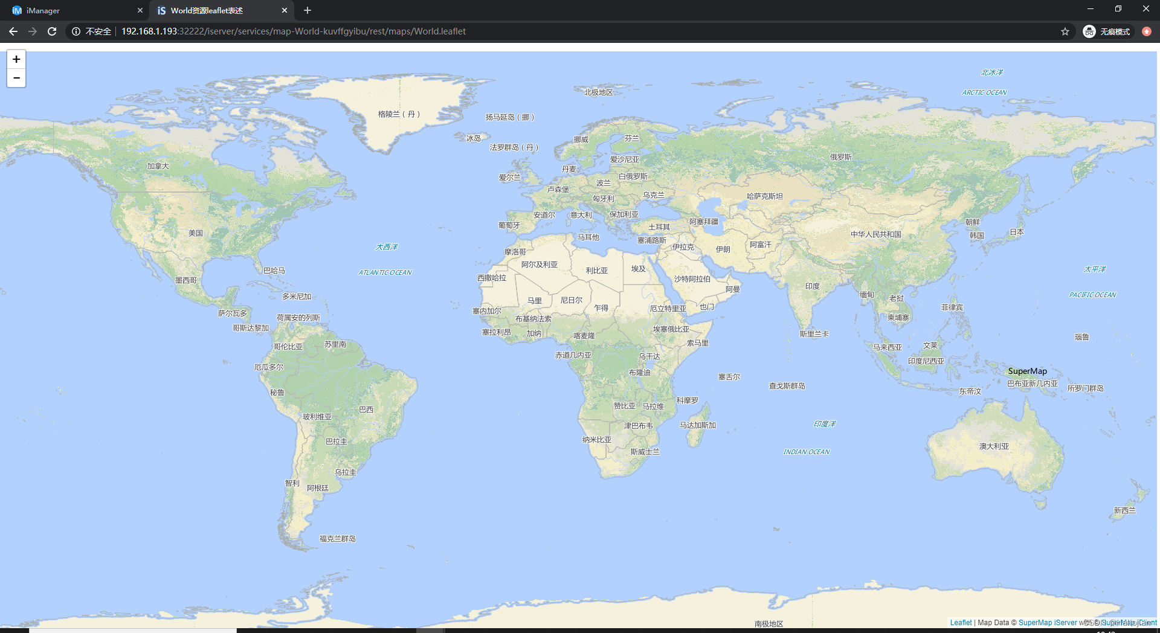
Task: Click the 沙特阿拉伯 label
Action: click(692, 279)
